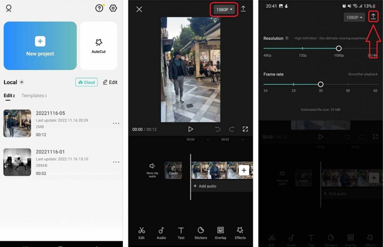Tap the export icon in the middle editor
The image size is (384, 247).
click(243, 9)
